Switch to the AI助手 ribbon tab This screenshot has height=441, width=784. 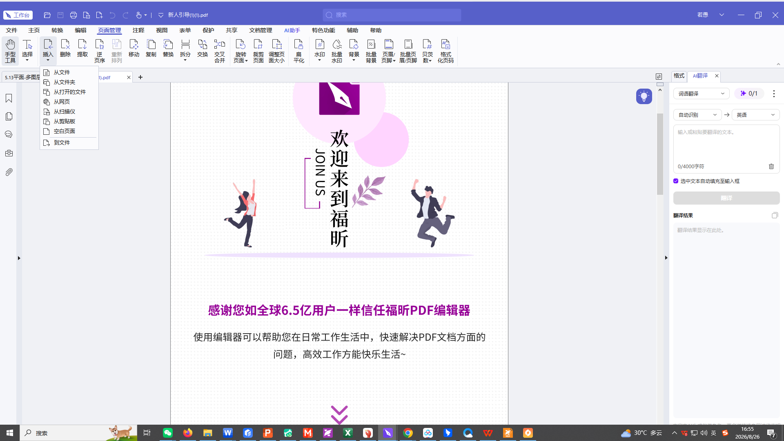pyautogui.click(x=292, y=30)
